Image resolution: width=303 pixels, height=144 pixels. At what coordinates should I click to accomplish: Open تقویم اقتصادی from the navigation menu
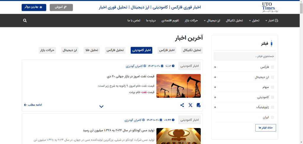click(x=170, y=21)
